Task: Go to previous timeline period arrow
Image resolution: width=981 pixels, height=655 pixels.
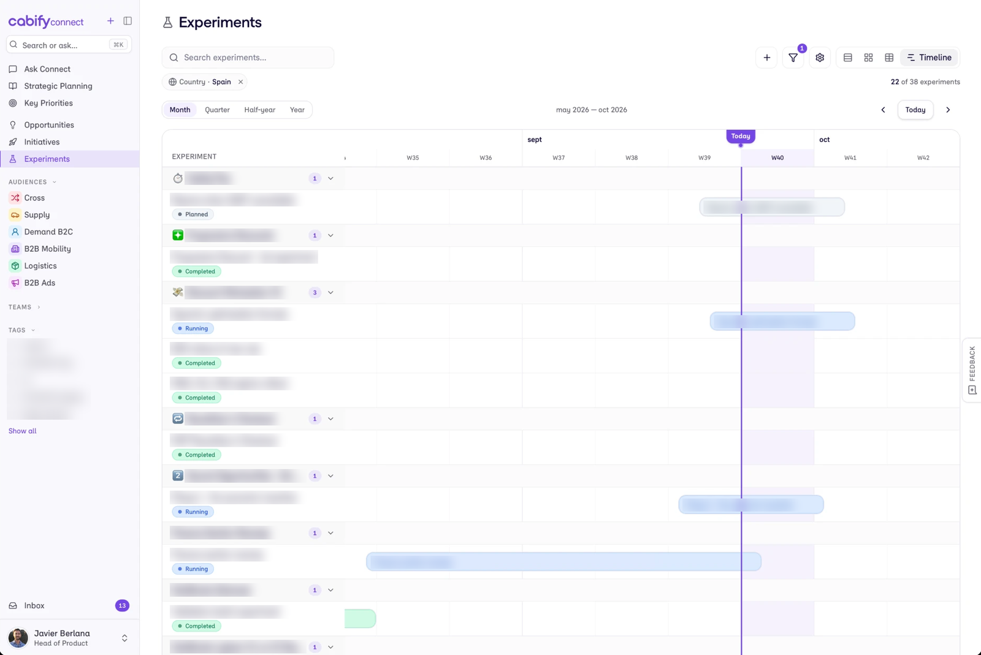Action: (883, 110)
